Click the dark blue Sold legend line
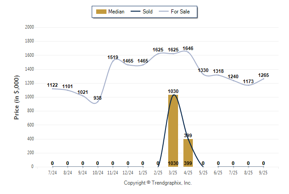 (x=135, y=12)
